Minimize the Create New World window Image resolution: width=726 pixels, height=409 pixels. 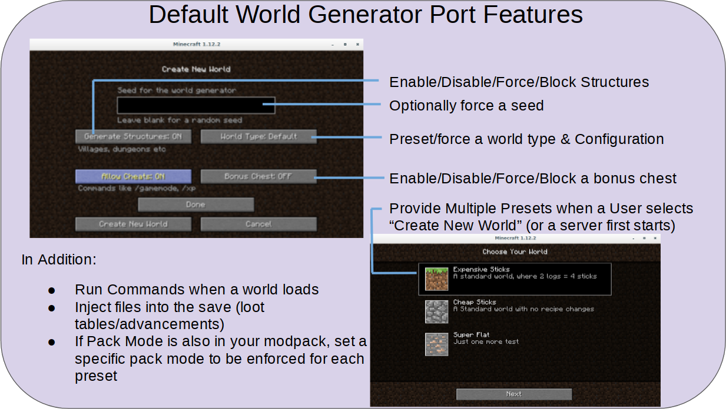[x=333, y=44]
